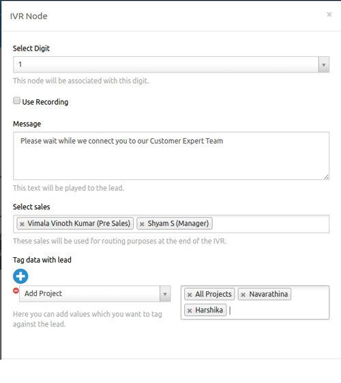341x383 pixels.
Task: Grab the Message textarea resize handle
Action: (327, 177)
